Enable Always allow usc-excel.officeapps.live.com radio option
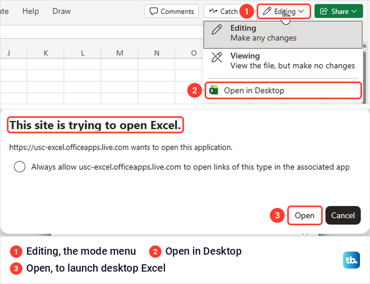 (20, 167)
